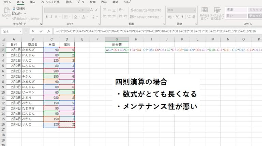This screenshot has height=146, width=262.
Task: Confirm formula with the checkmark Enter icon
Action: [x=41, y=31]
